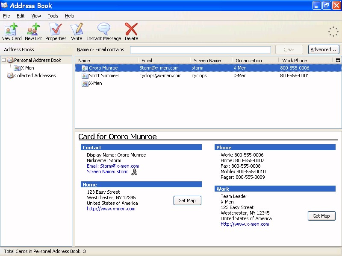Open the Advanced search dialog
342x256 pixels.
pos(324,49)
